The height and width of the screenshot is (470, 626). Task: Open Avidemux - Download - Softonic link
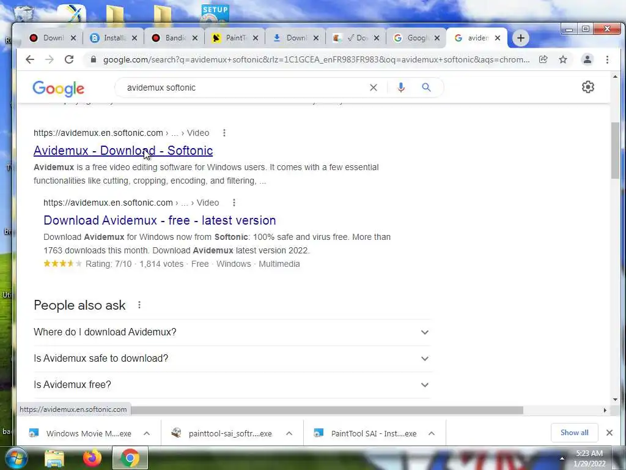pos(123,151)
